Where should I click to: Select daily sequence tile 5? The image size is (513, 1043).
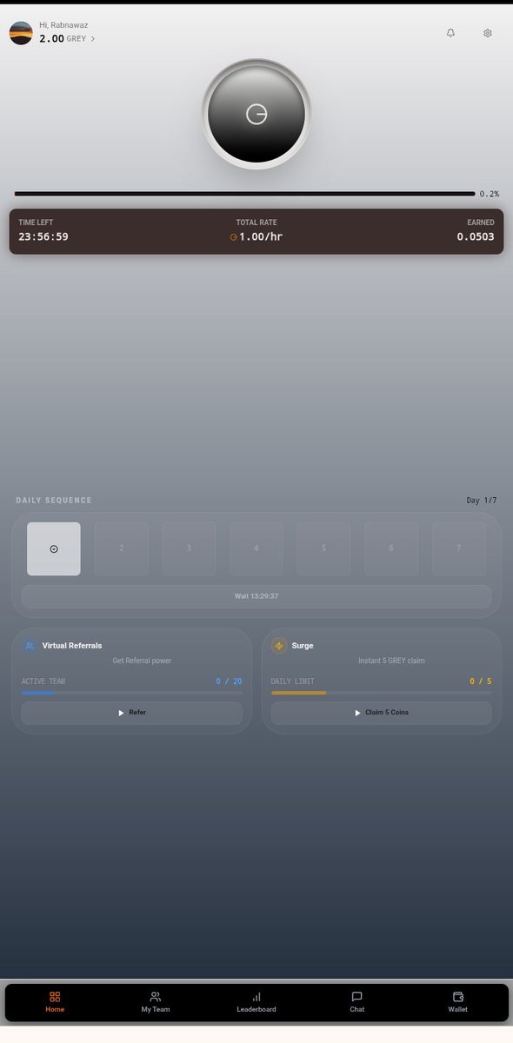[323, 548]
